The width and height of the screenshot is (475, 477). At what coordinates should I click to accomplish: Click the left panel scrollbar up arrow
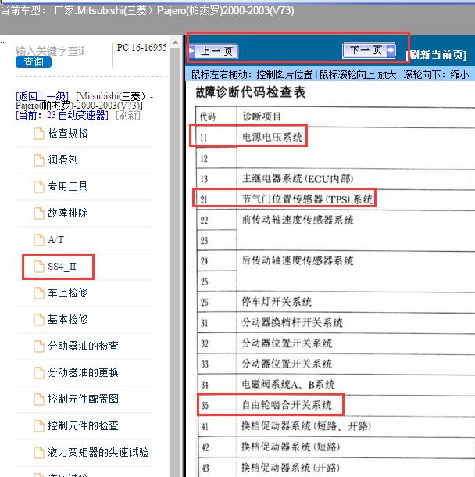(175, 42)
